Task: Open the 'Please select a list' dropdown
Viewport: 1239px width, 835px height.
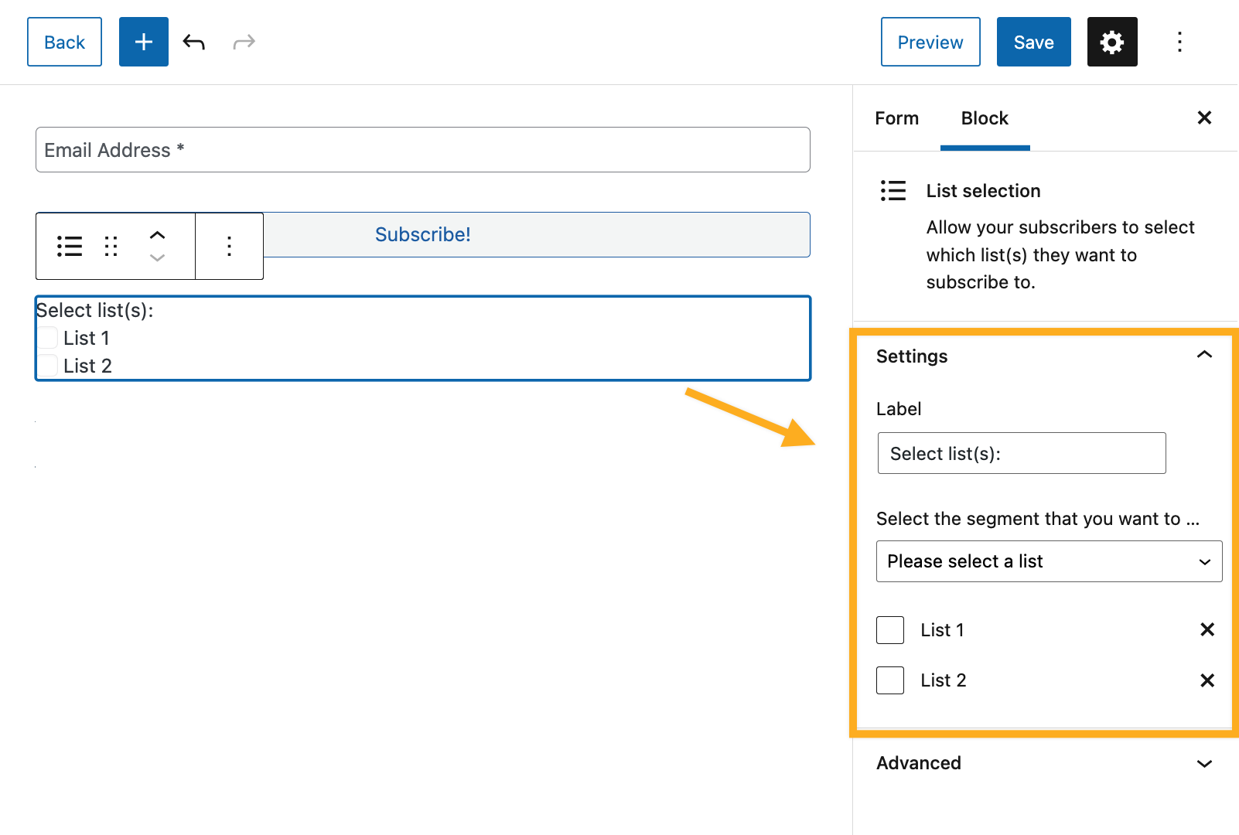Action: (1048, 561)
